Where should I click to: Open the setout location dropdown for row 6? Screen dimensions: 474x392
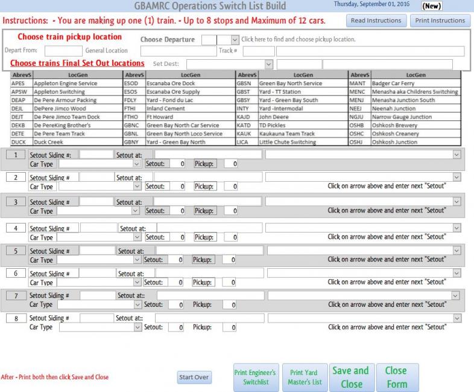457,273
